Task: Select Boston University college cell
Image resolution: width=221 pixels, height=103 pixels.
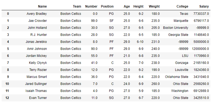Action: pyautogui.click(x=176, y=28)
